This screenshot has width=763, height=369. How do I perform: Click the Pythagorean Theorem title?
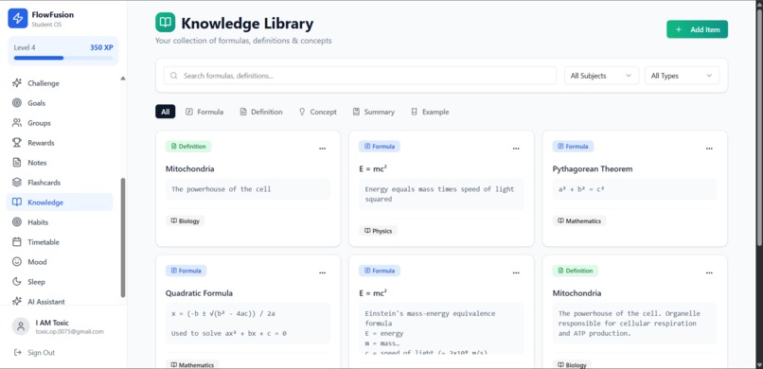tap(593, 168)
